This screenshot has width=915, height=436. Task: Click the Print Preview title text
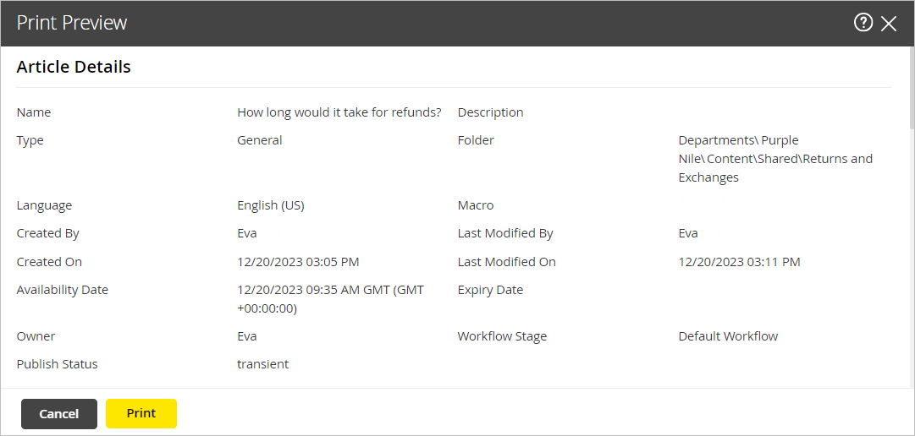pos(72,23)
